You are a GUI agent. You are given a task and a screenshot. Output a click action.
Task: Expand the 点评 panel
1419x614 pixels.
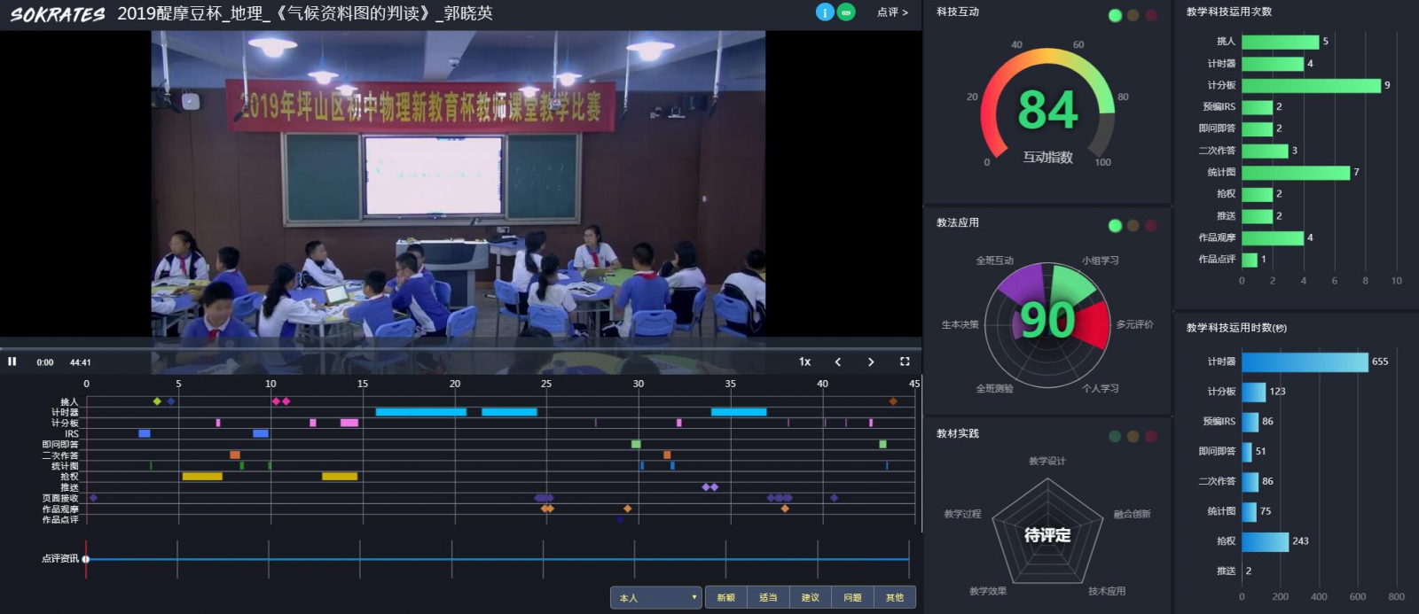892,12
